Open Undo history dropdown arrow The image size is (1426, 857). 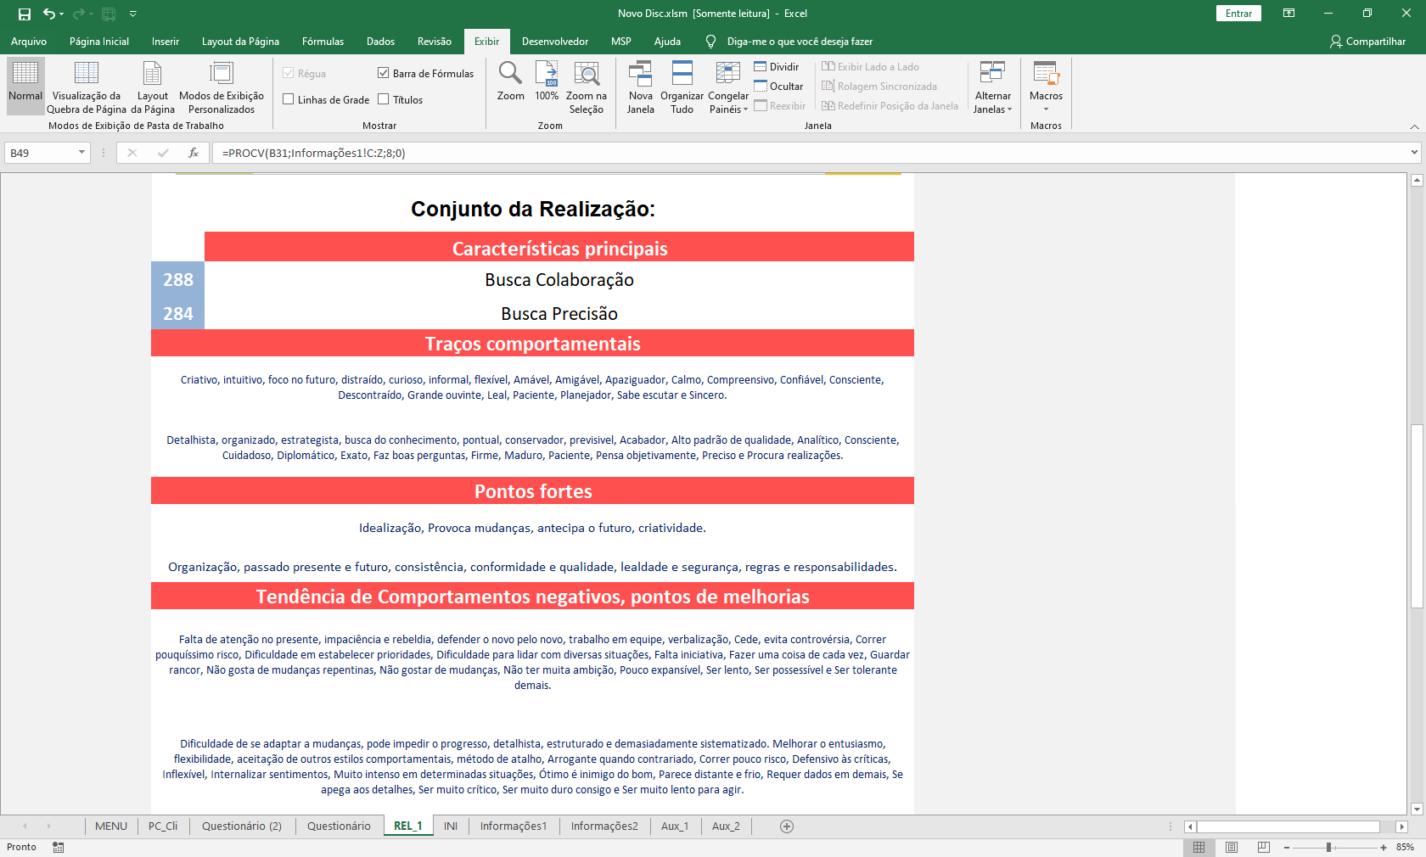[62, 14]
